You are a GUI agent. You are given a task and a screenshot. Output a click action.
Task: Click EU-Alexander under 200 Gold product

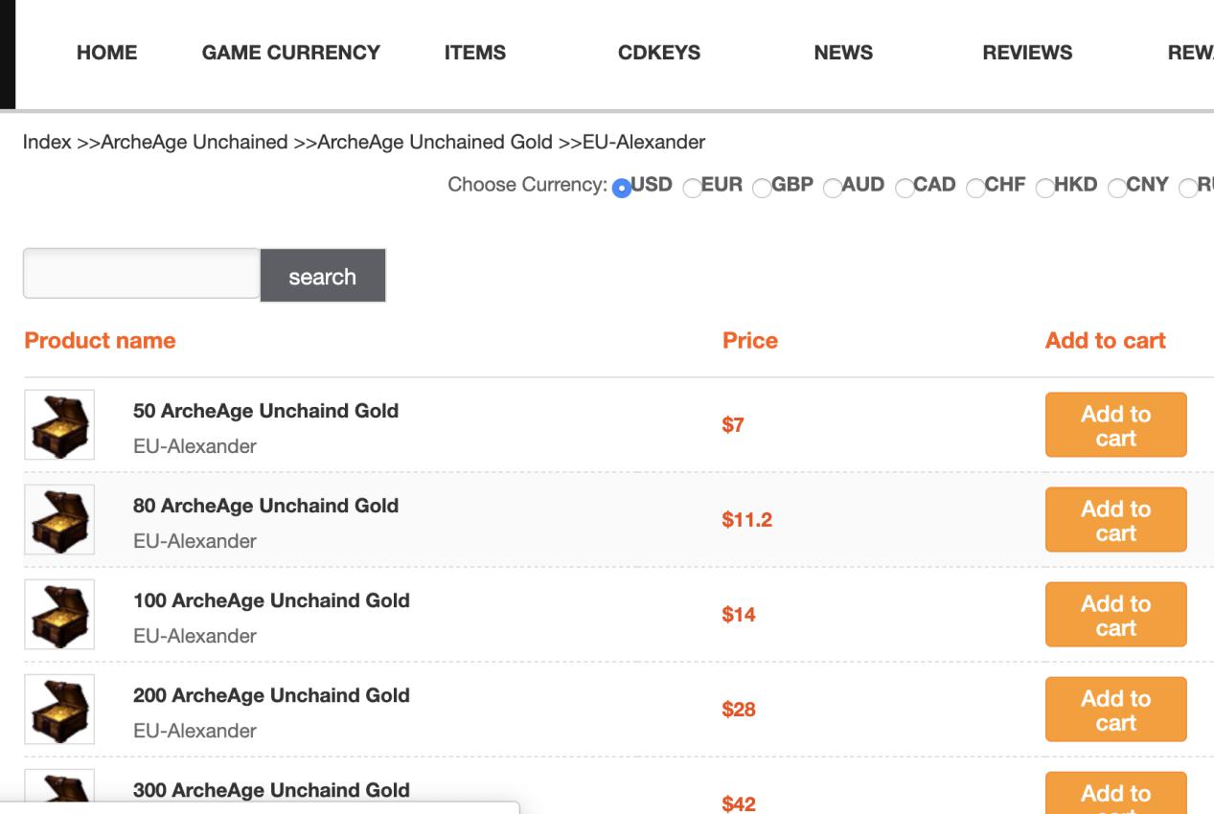[195, 731]
